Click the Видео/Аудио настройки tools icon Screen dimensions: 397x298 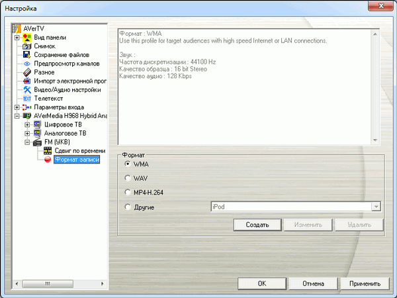(27, 89)
